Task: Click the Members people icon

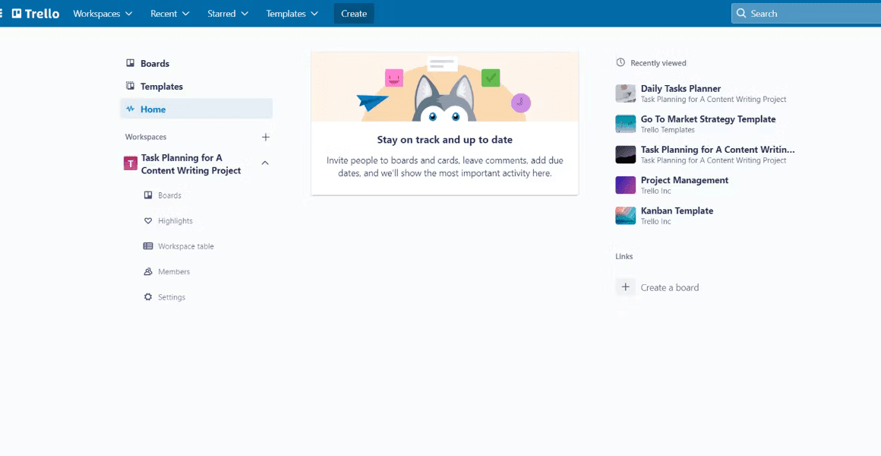Action: coord(148,271)
